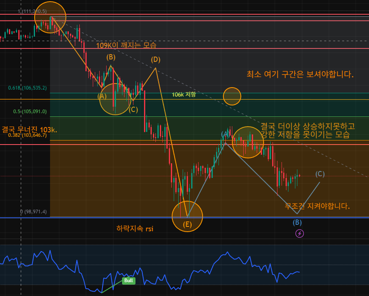
Task: Click the orange (B) wave label near the top
Action: (111, 57)
